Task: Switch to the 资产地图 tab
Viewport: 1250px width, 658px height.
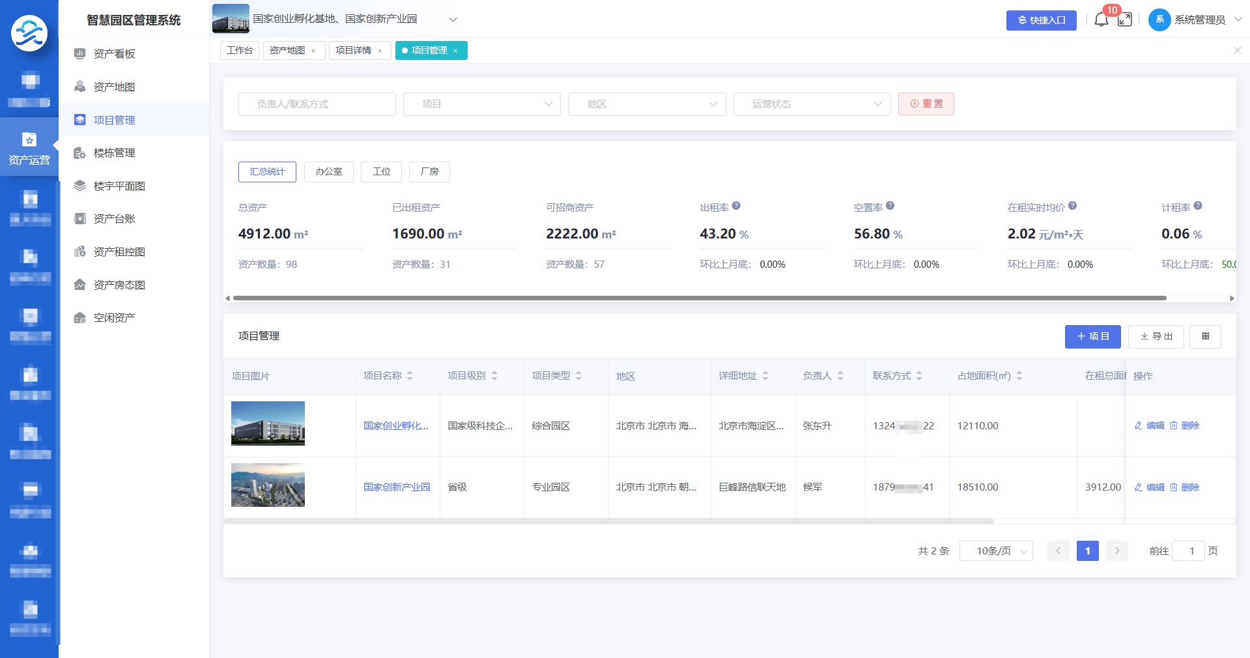Action: pos(287,50)
